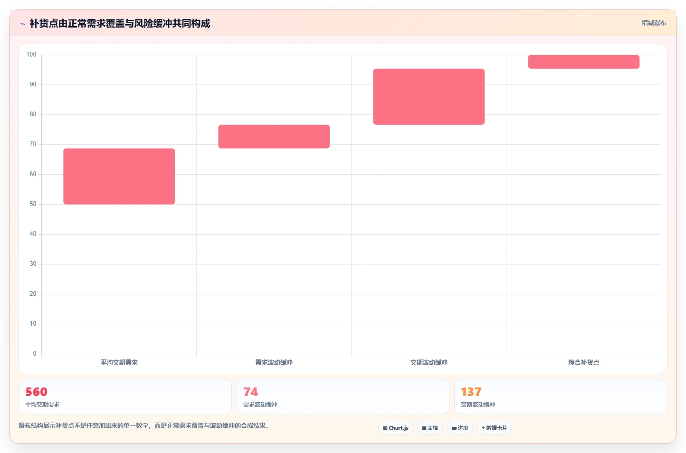686x453 pixels.
Task: Click the 平均交期需求 waterfall bar
Action: coord(119,176)
